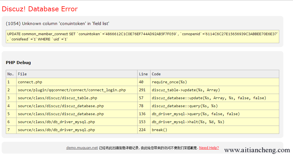
Task: Select the connect.php file cell
Action: pos(77,82)
